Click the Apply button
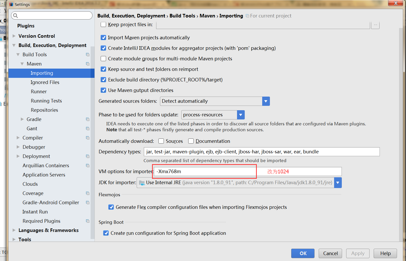The height and width of the screenshot is (261, 406). pyautogui.click(x=358, y=253)
